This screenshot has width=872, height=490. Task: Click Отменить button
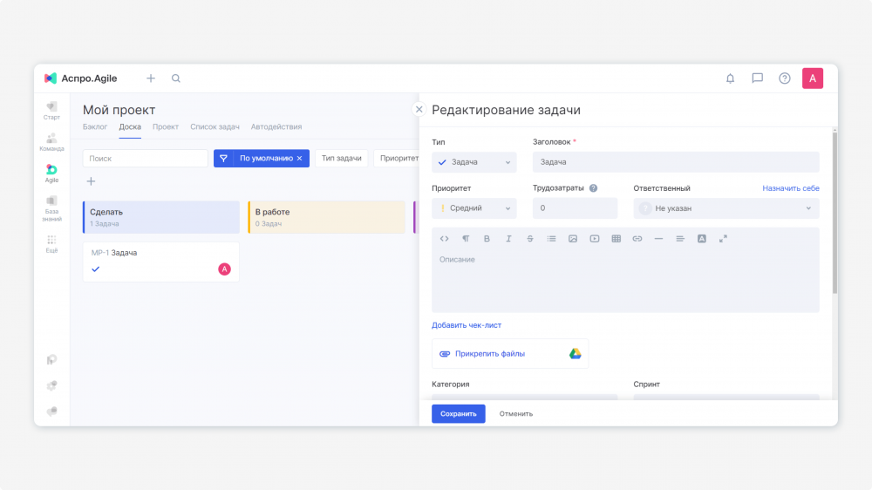[x=516, y=414]
